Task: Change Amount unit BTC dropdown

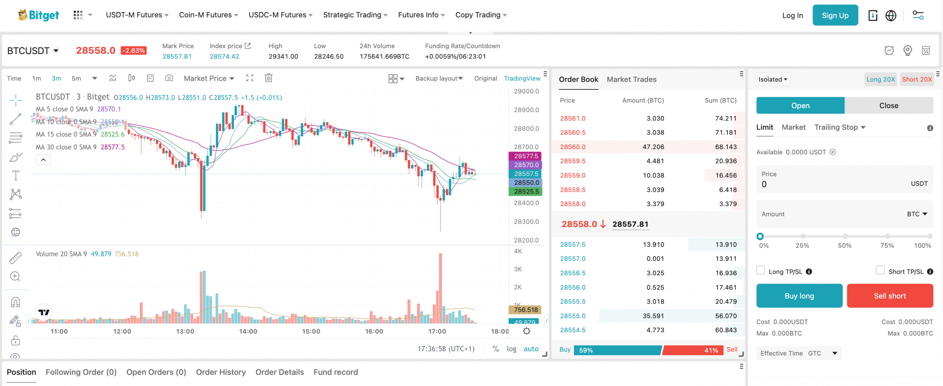Action: coord(917,214)
